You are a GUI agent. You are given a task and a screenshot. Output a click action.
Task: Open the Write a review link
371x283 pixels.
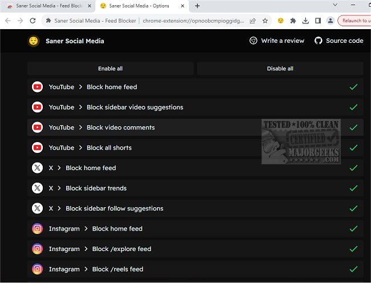pos(277,41)
